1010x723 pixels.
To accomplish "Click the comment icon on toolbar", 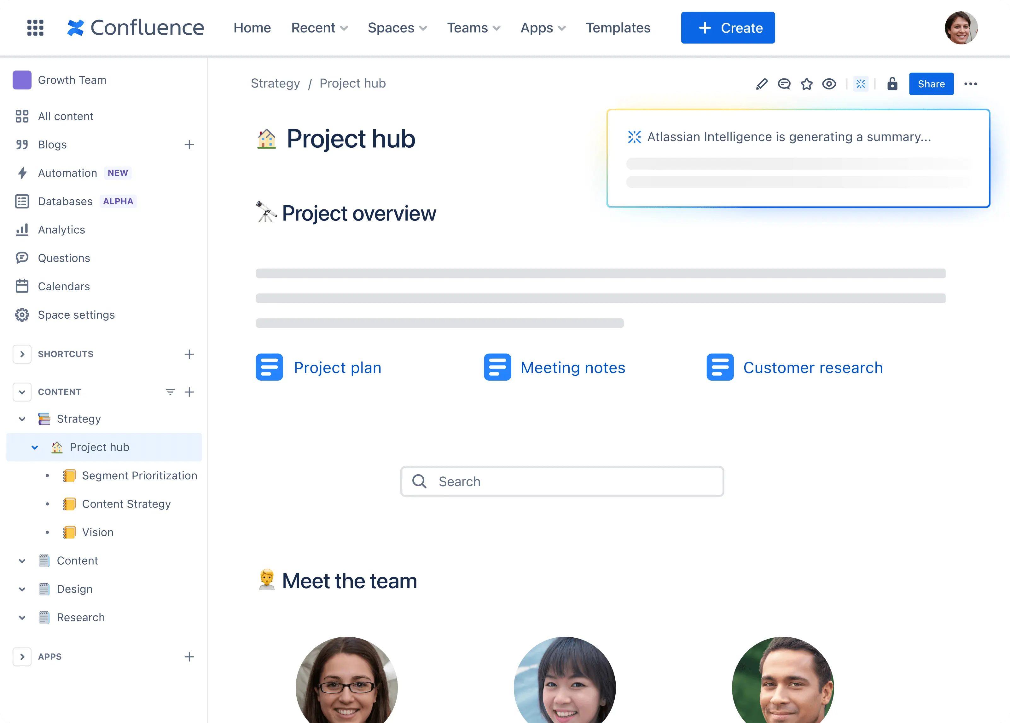I will tap(784, 84).
